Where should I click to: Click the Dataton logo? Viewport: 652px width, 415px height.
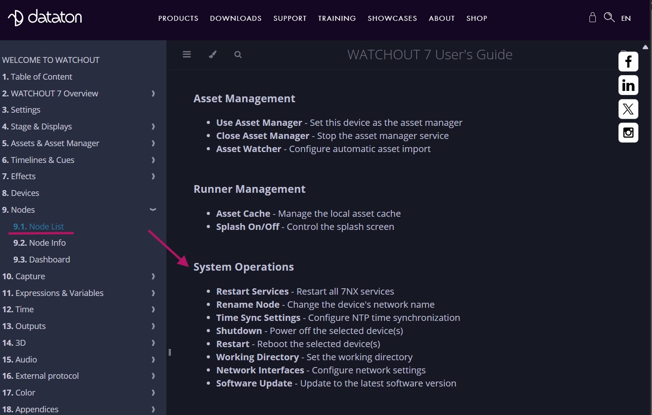(45, 18)
